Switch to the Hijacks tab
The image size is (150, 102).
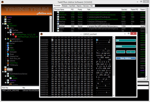click(79, 6)
